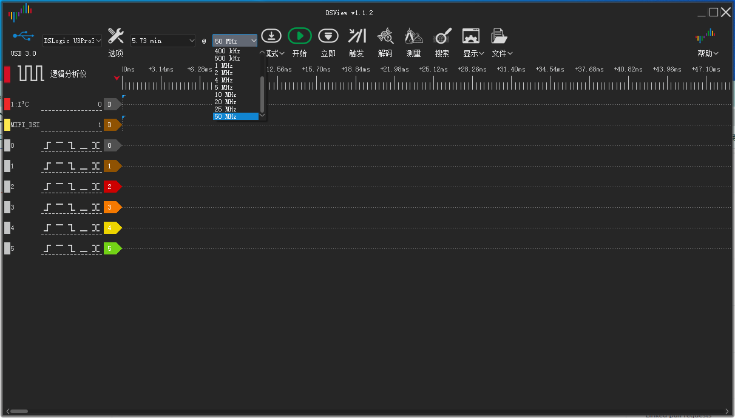Open the 5.73 min duration dropdown
This screenshot has height=418, width=735.
(162, 40)
